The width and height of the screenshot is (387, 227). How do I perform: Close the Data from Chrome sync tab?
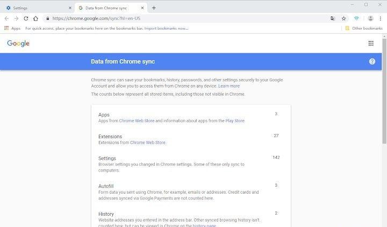[x=142, y=8]
